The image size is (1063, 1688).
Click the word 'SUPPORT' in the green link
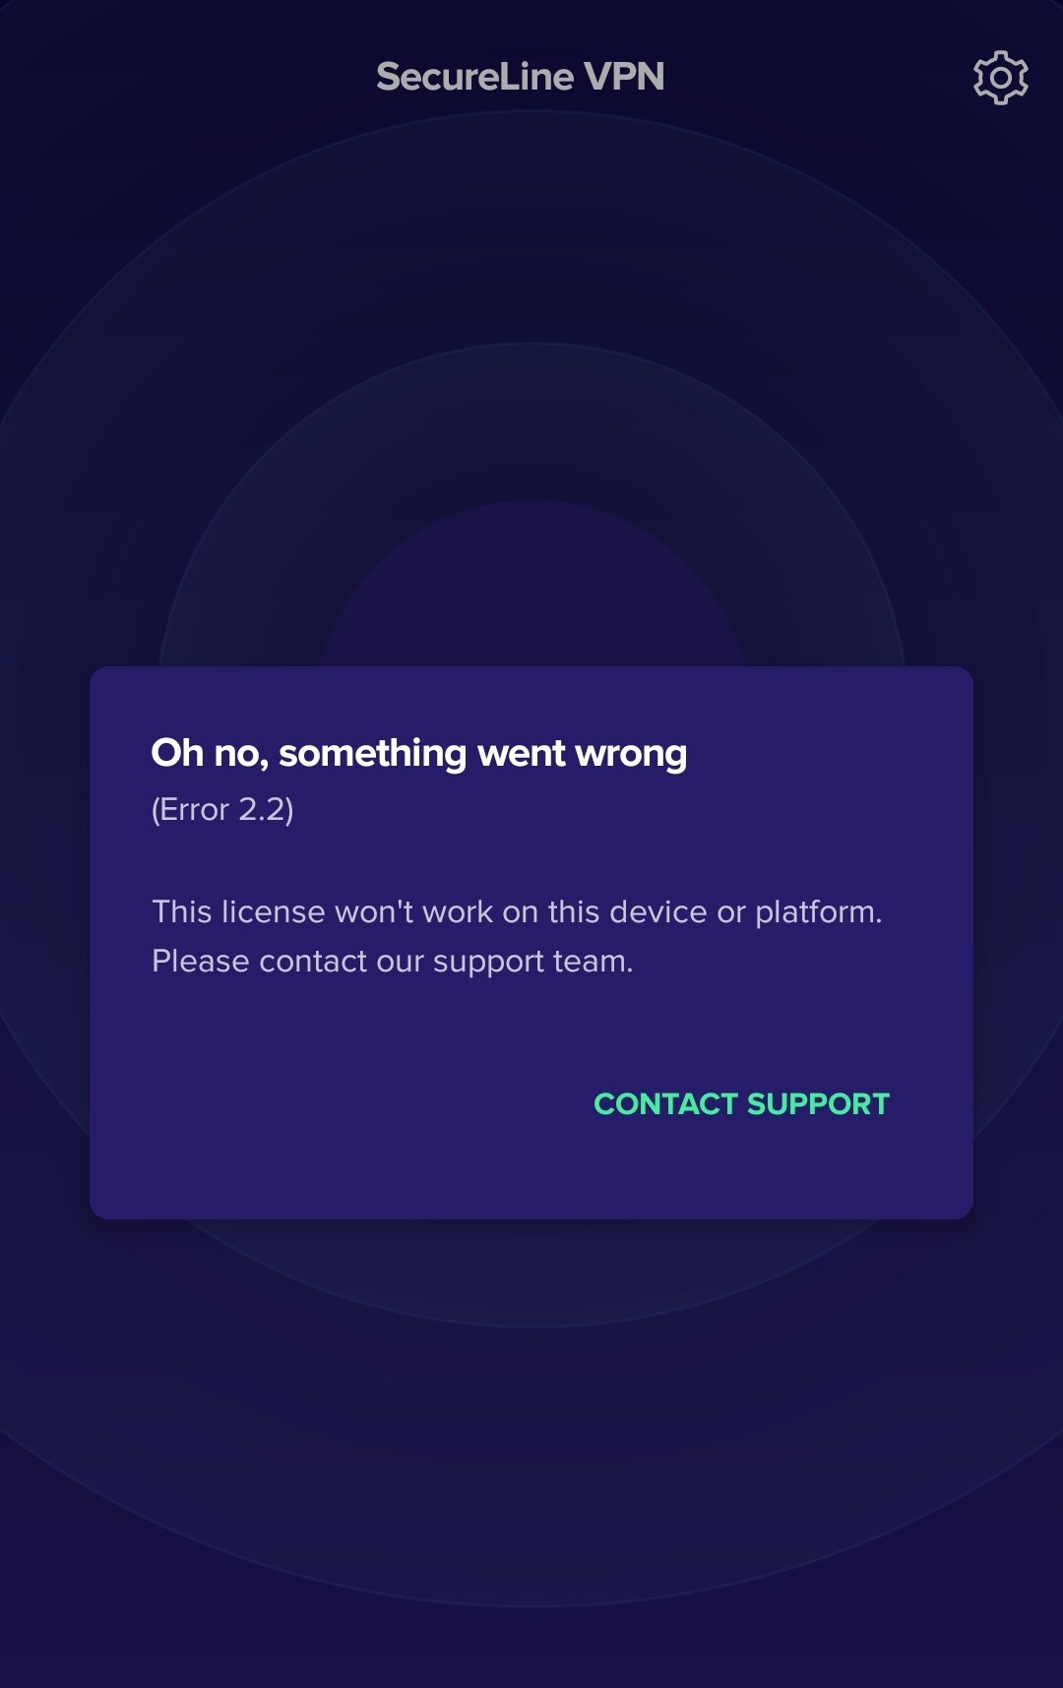[x=818, y=1103]
